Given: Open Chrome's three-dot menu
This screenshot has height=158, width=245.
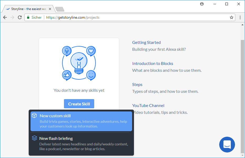Looking at the screenshot, I should (x=240, y=17).
